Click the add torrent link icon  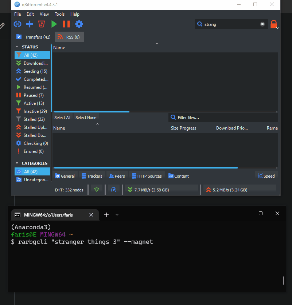[x=17, y=24]
